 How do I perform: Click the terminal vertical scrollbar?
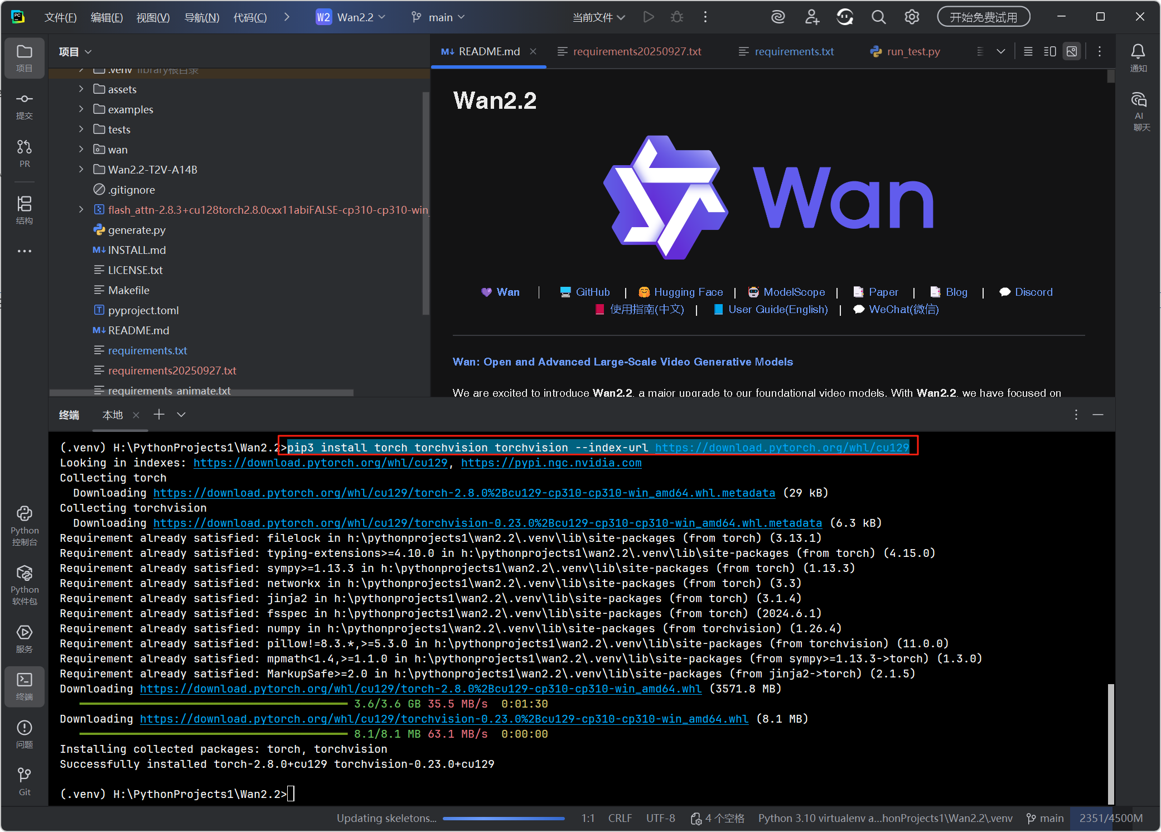click(x=1111, y=744)
